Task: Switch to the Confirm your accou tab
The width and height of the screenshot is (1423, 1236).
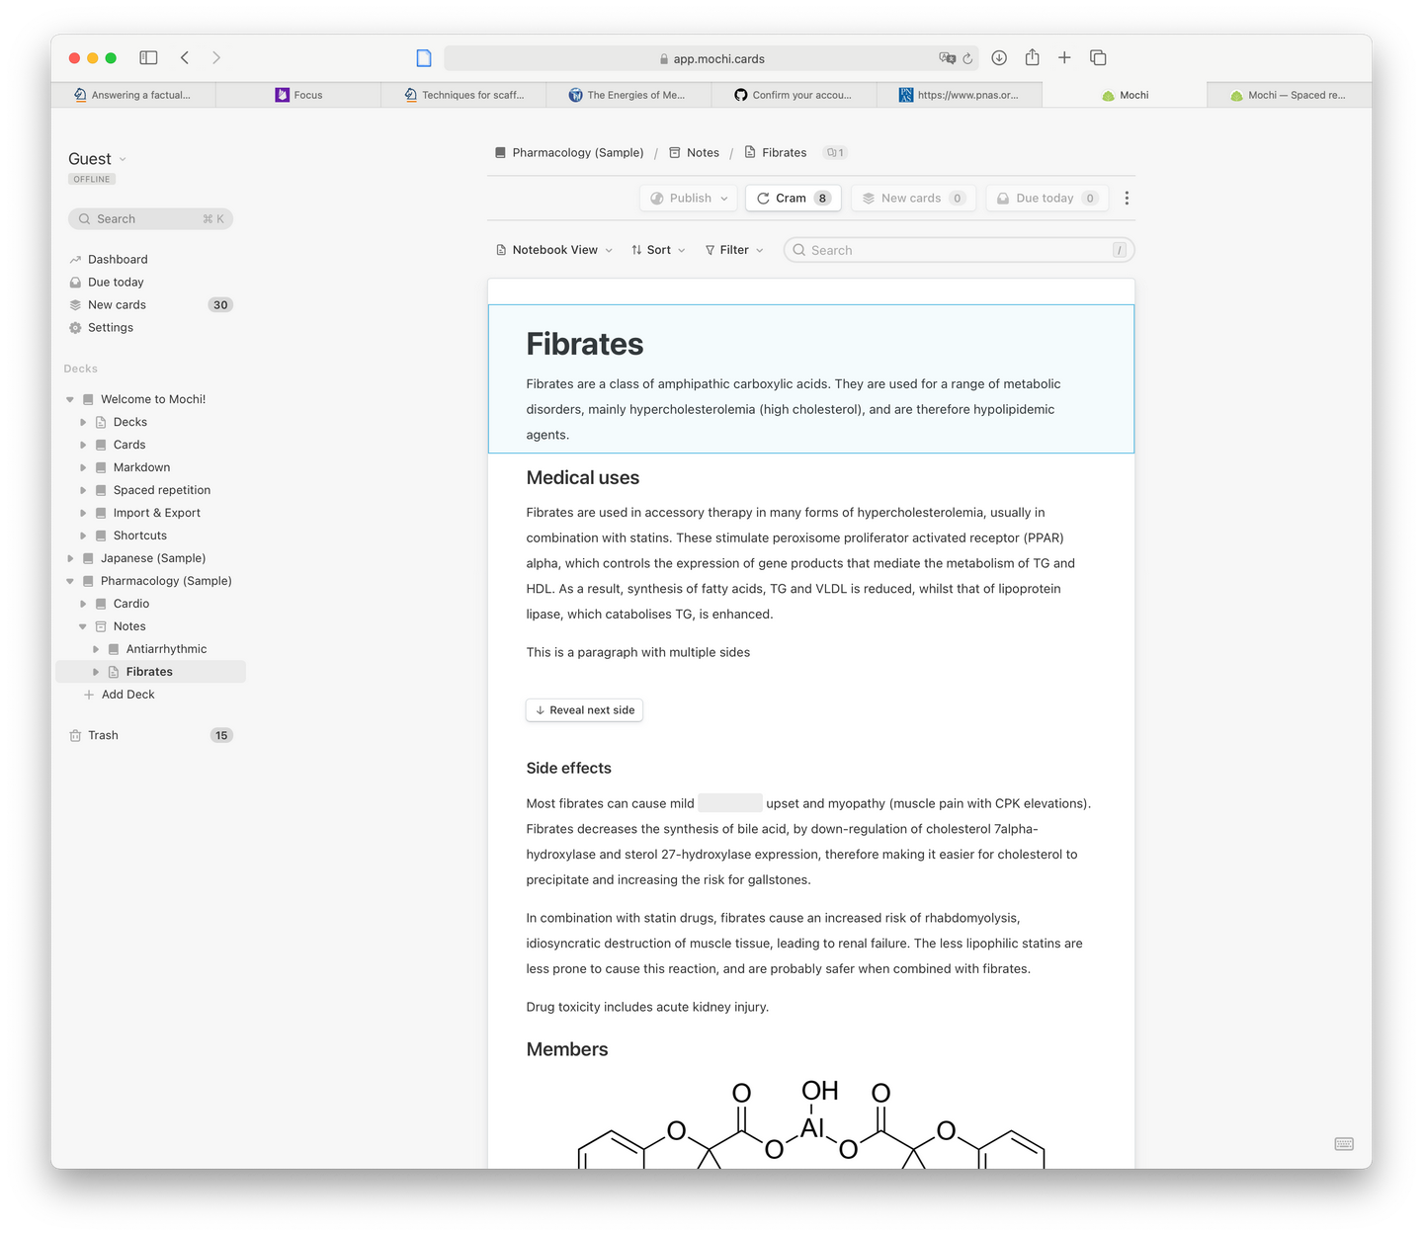Action: point(794,95)
